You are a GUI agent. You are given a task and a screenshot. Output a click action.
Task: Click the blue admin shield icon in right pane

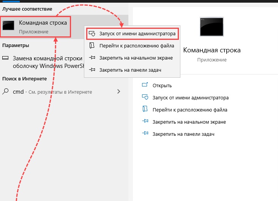click(x=145, y=97)
